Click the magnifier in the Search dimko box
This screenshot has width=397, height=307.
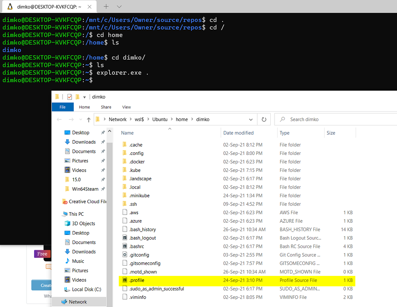click(282, 119)
